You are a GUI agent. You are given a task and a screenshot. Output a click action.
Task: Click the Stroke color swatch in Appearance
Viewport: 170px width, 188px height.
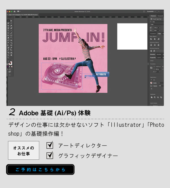151,83
